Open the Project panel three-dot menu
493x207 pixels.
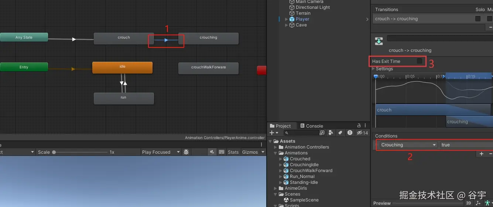pyautogui.click(x=365, y=126)
